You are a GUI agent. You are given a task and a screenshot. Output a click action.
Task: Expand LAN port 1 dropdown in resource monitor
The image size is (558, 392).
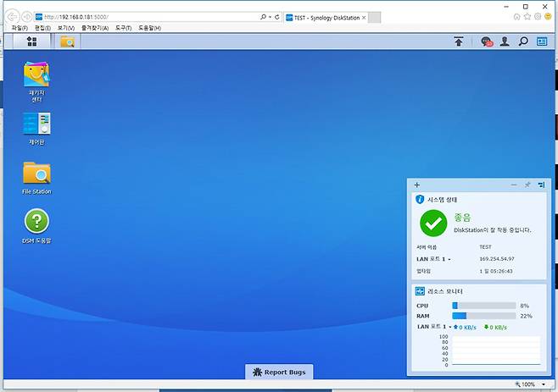click(x=450, y=327)
